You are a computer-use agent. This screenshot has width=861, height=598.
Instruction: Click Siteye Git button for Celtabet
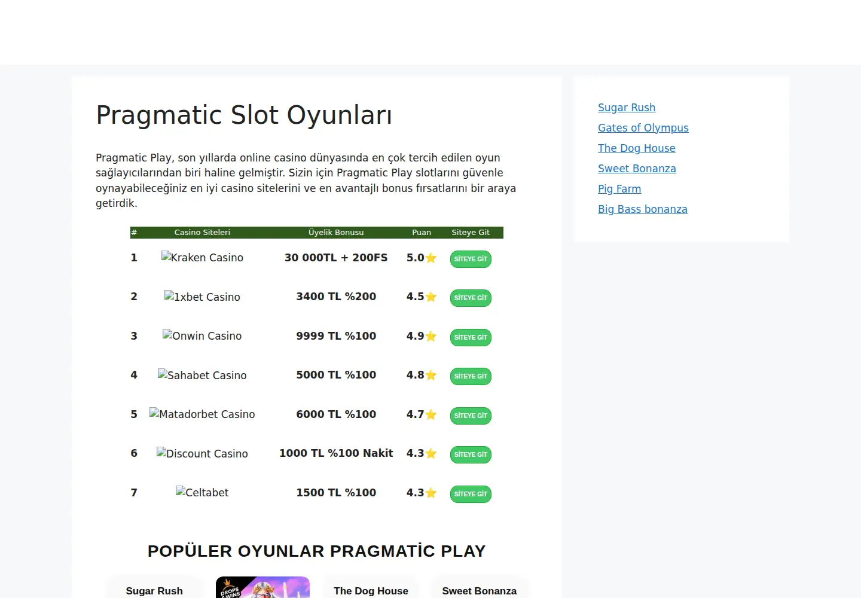coord(471,494)
